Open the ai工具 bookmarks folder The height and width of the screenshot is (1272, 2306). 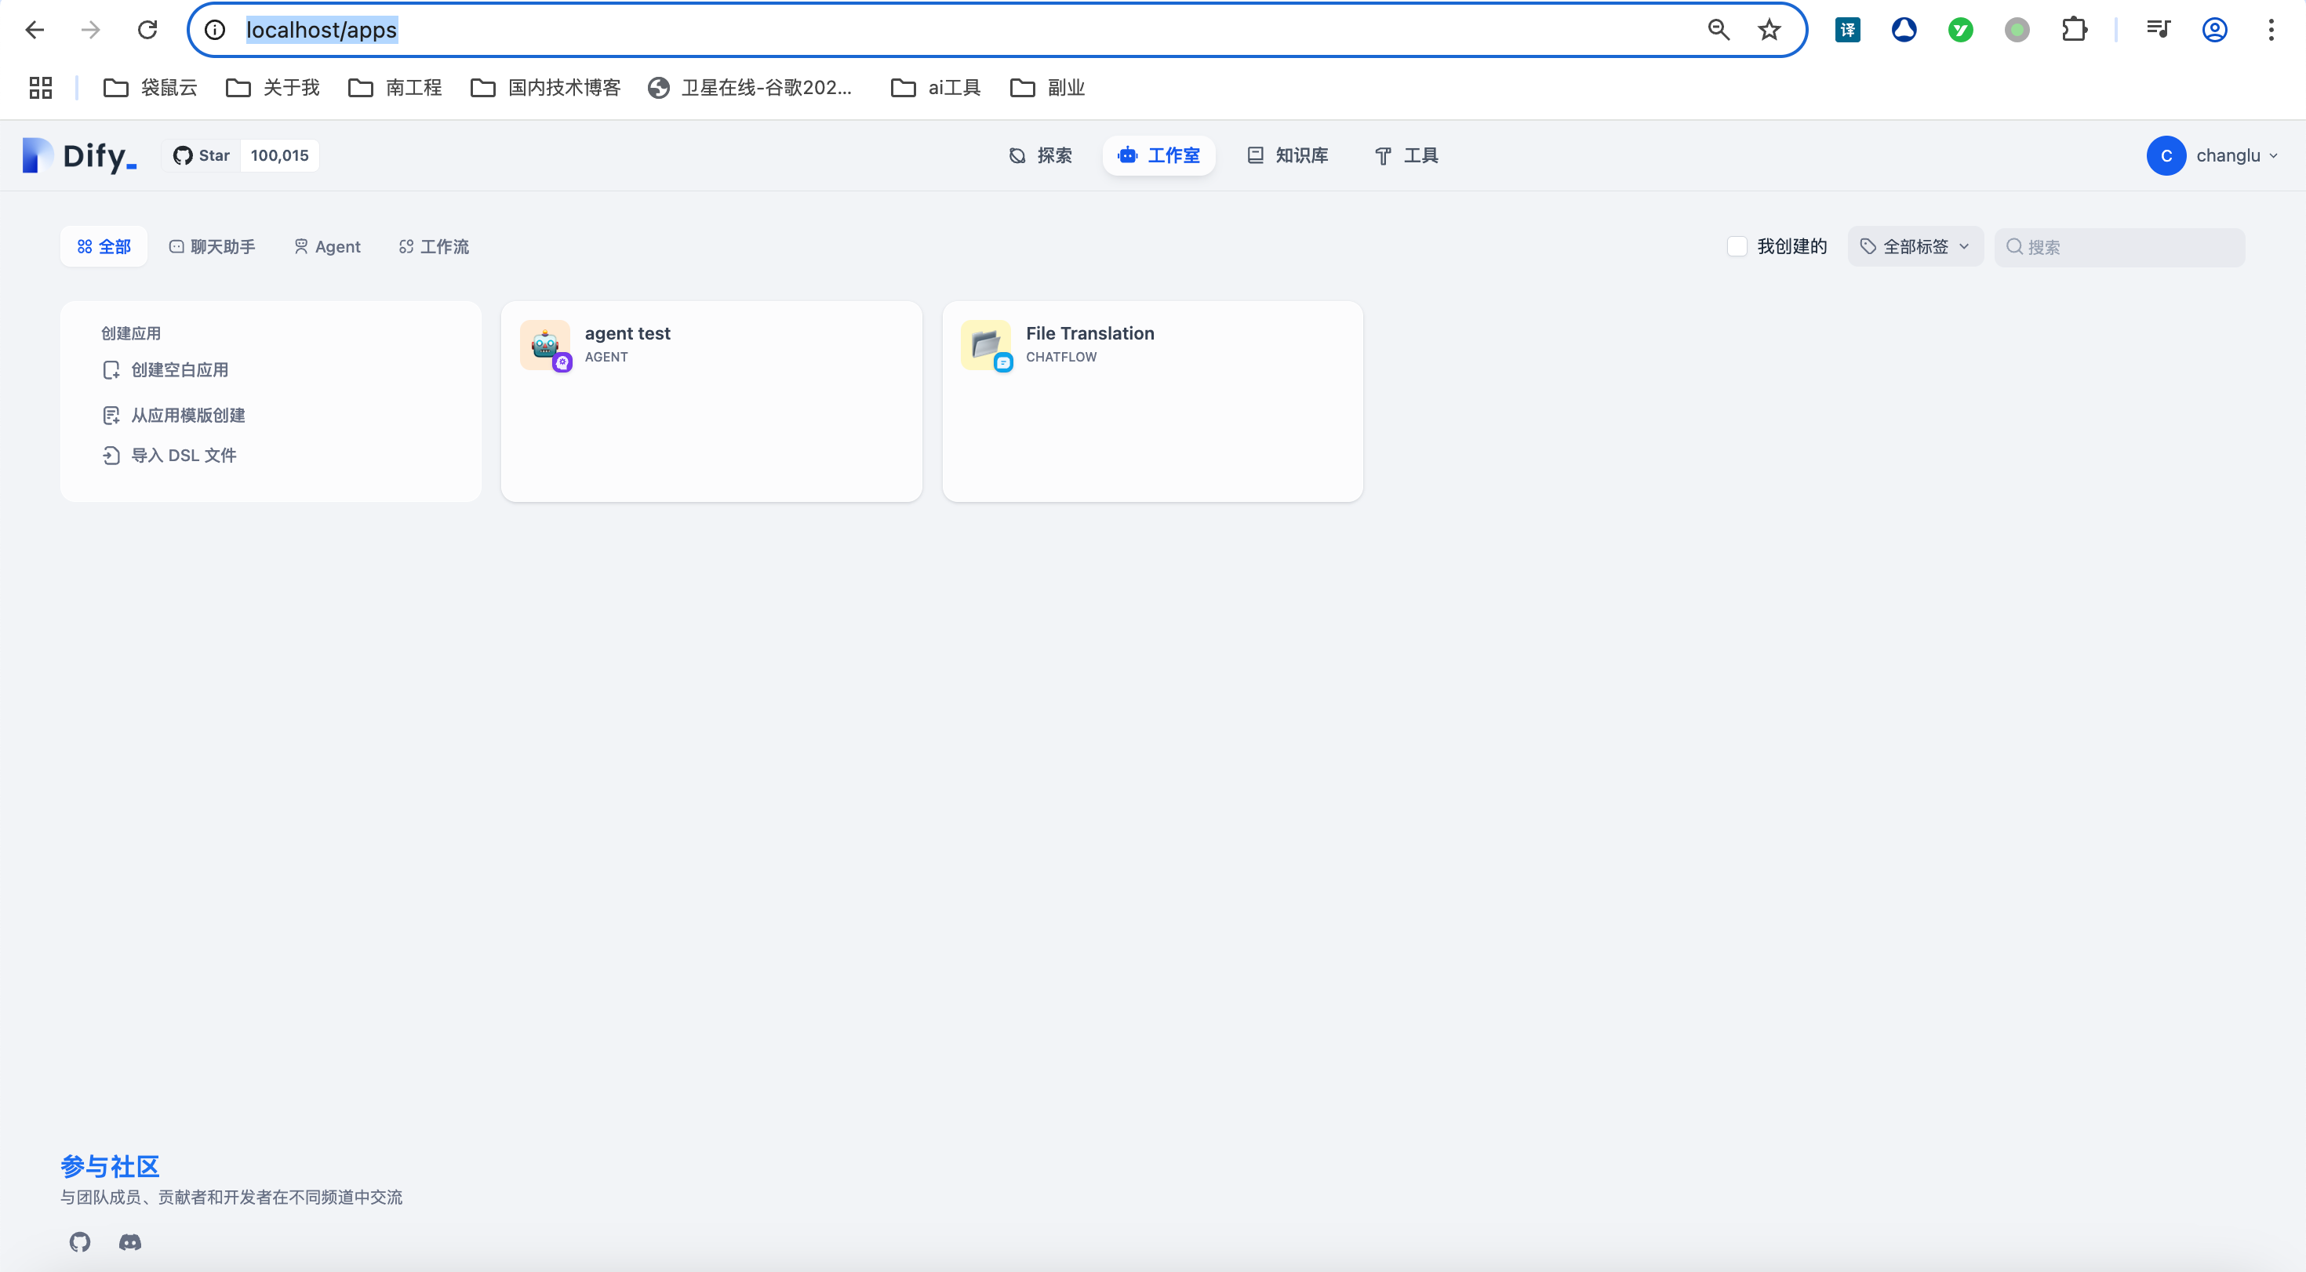point(936,88)
